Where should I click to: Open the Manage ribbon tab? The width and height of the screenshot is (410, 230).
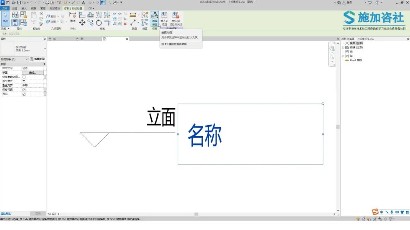[x=43, y=8]
